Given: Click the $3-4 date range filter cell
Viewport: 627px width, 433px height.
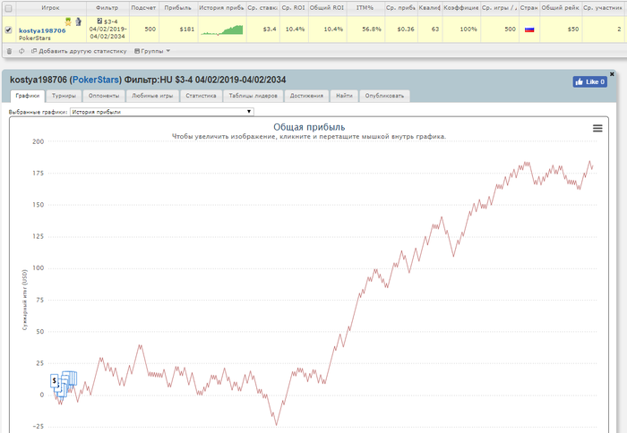Looking at the screenshot, I should click(x=107, y=30).
